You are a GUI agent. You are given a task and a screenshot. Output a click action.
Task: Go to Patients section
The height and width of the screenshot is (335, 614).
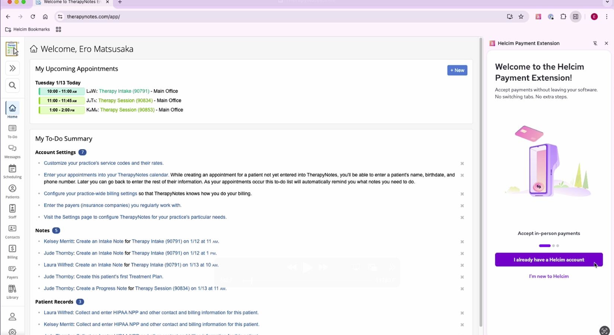coord(12,191)
